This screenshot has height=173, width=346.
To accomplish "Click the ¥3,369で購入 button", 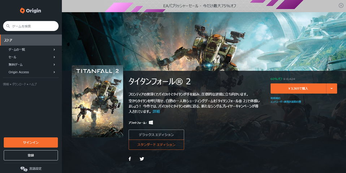I will click(x=298, y=88).
